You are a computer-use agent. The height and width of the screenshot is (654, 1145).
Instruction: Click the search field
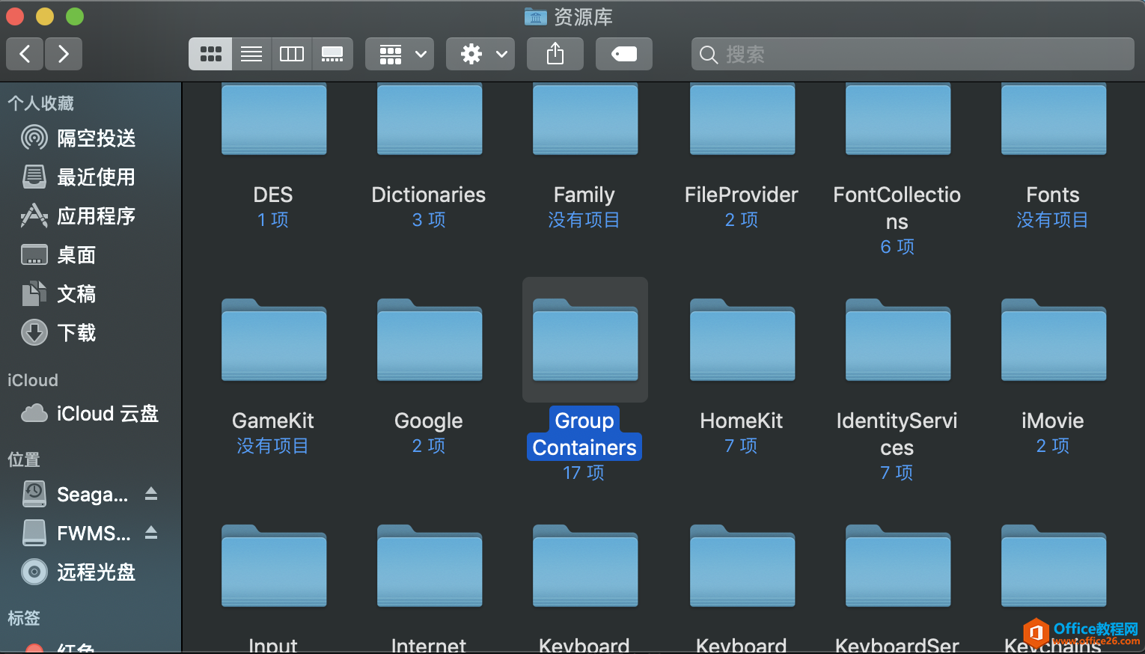pyautogui.click(x=913, y=54)
